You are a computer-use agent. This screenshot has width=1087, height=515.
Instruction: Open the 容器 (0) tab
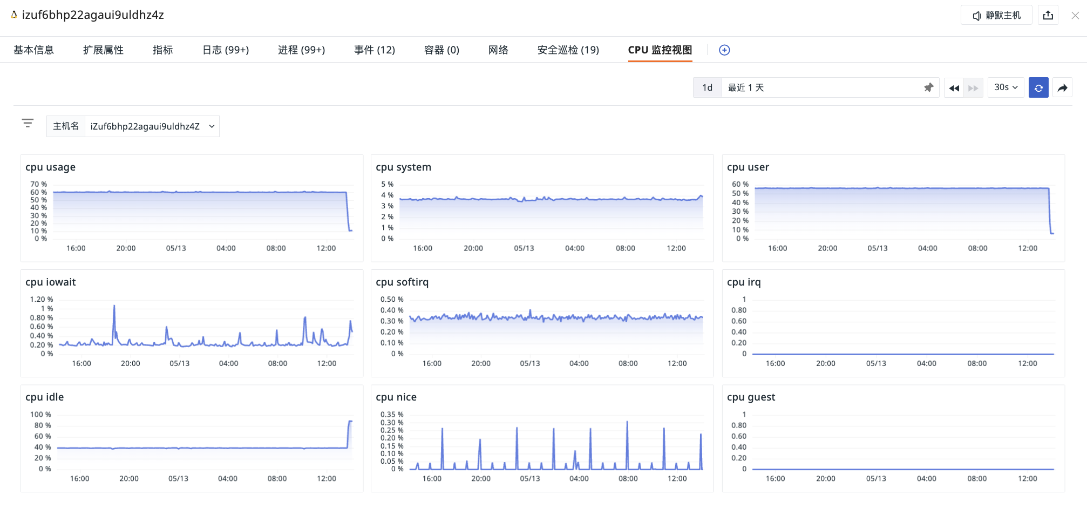441,50
